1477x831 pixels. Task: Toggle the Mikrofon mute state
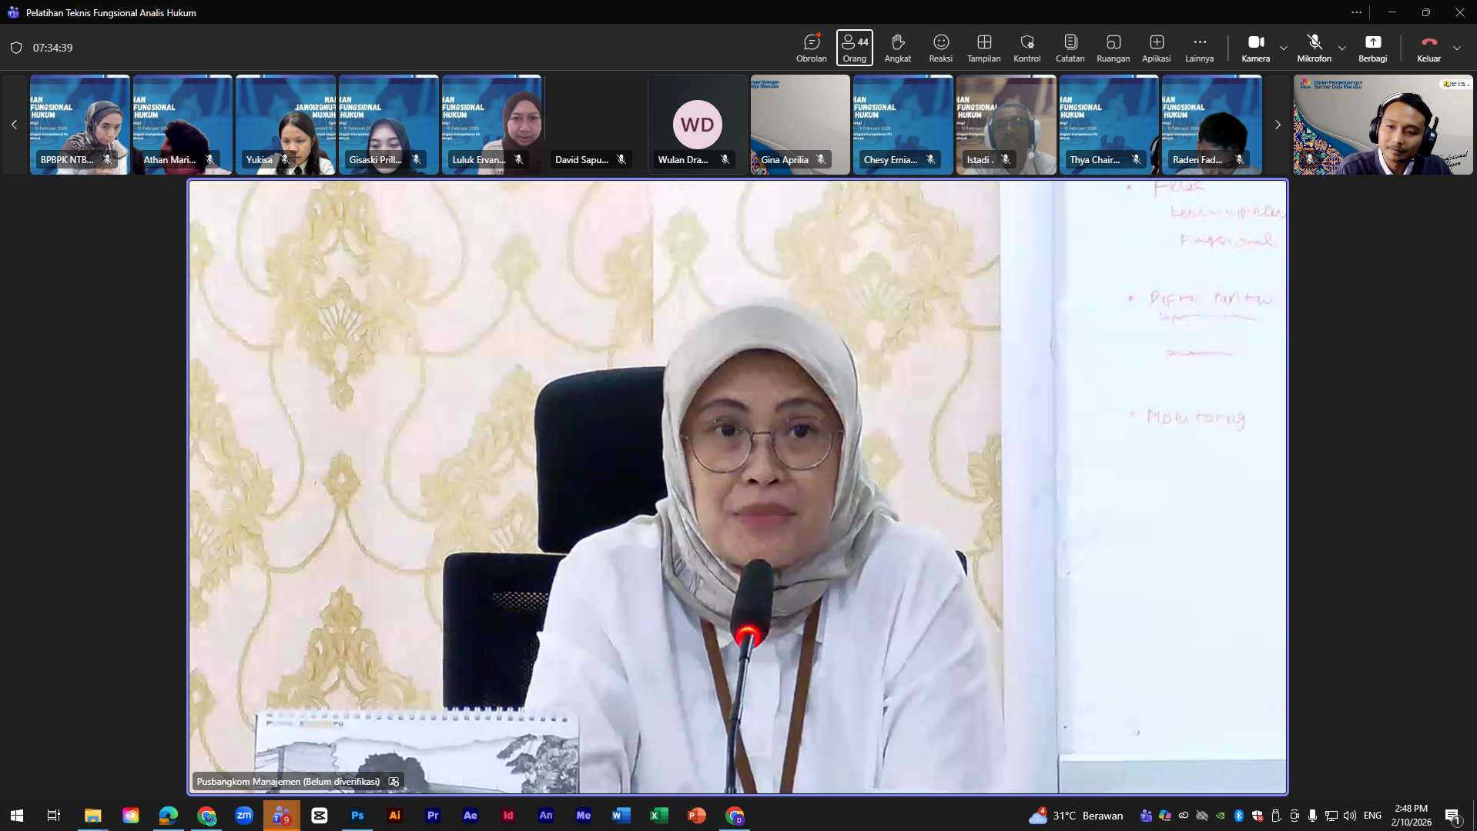pyautogui.click(x=1314, y=48)
